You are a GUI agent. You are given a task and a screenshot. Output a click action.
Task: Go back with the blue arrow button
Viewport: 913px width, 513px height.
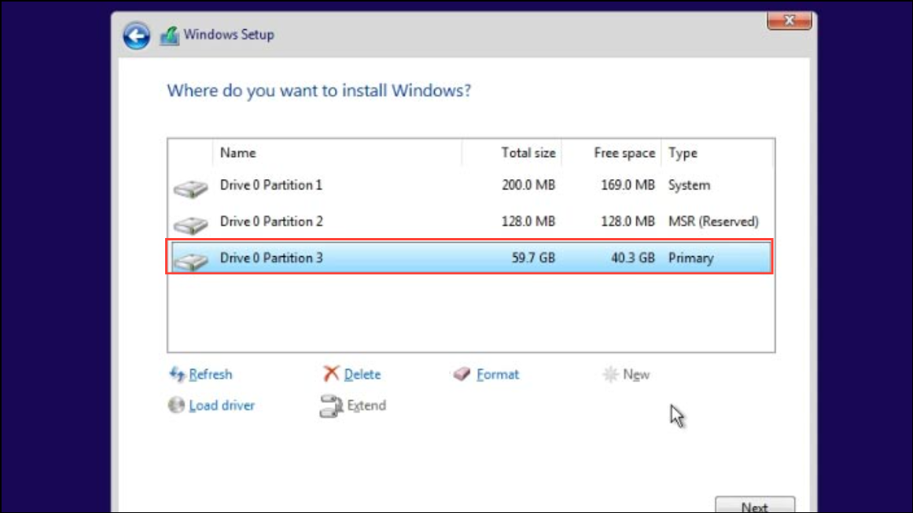pyautogui.click(x=136, y=35)
